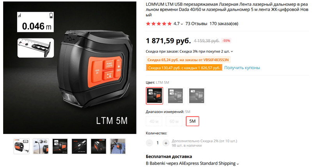Decrease quantity with the minus button

[x=149, y=143]
